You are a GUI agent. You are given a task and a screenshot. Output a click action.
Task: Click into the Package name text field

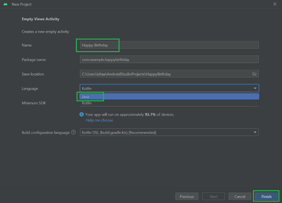169,59
